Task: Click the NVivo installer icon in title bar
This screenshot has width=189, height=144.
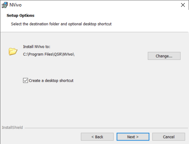Action: [5, 5]
